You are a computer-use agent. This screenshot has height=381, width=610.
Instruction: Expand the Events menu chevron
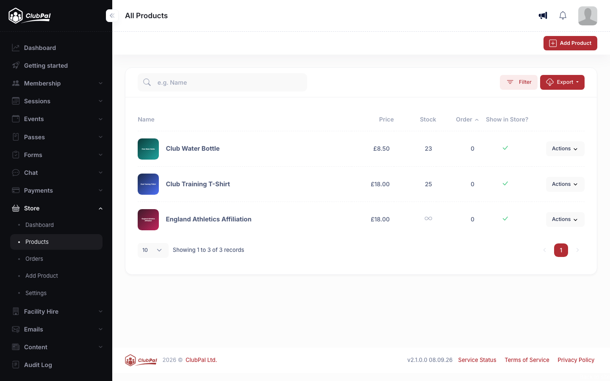pyautogui.click(x=100, y=119)
